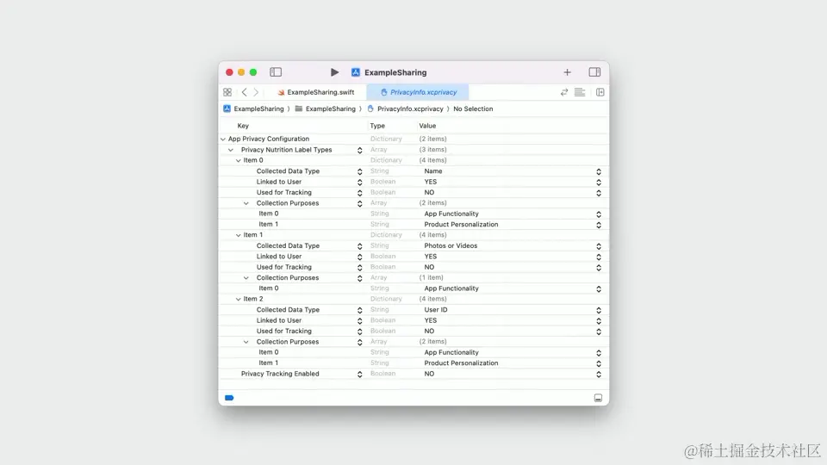The width and height of the screenshot is (827, 465).
Task: Collapse Privacy Nutrition Label Types array
Action: [231, 150]
